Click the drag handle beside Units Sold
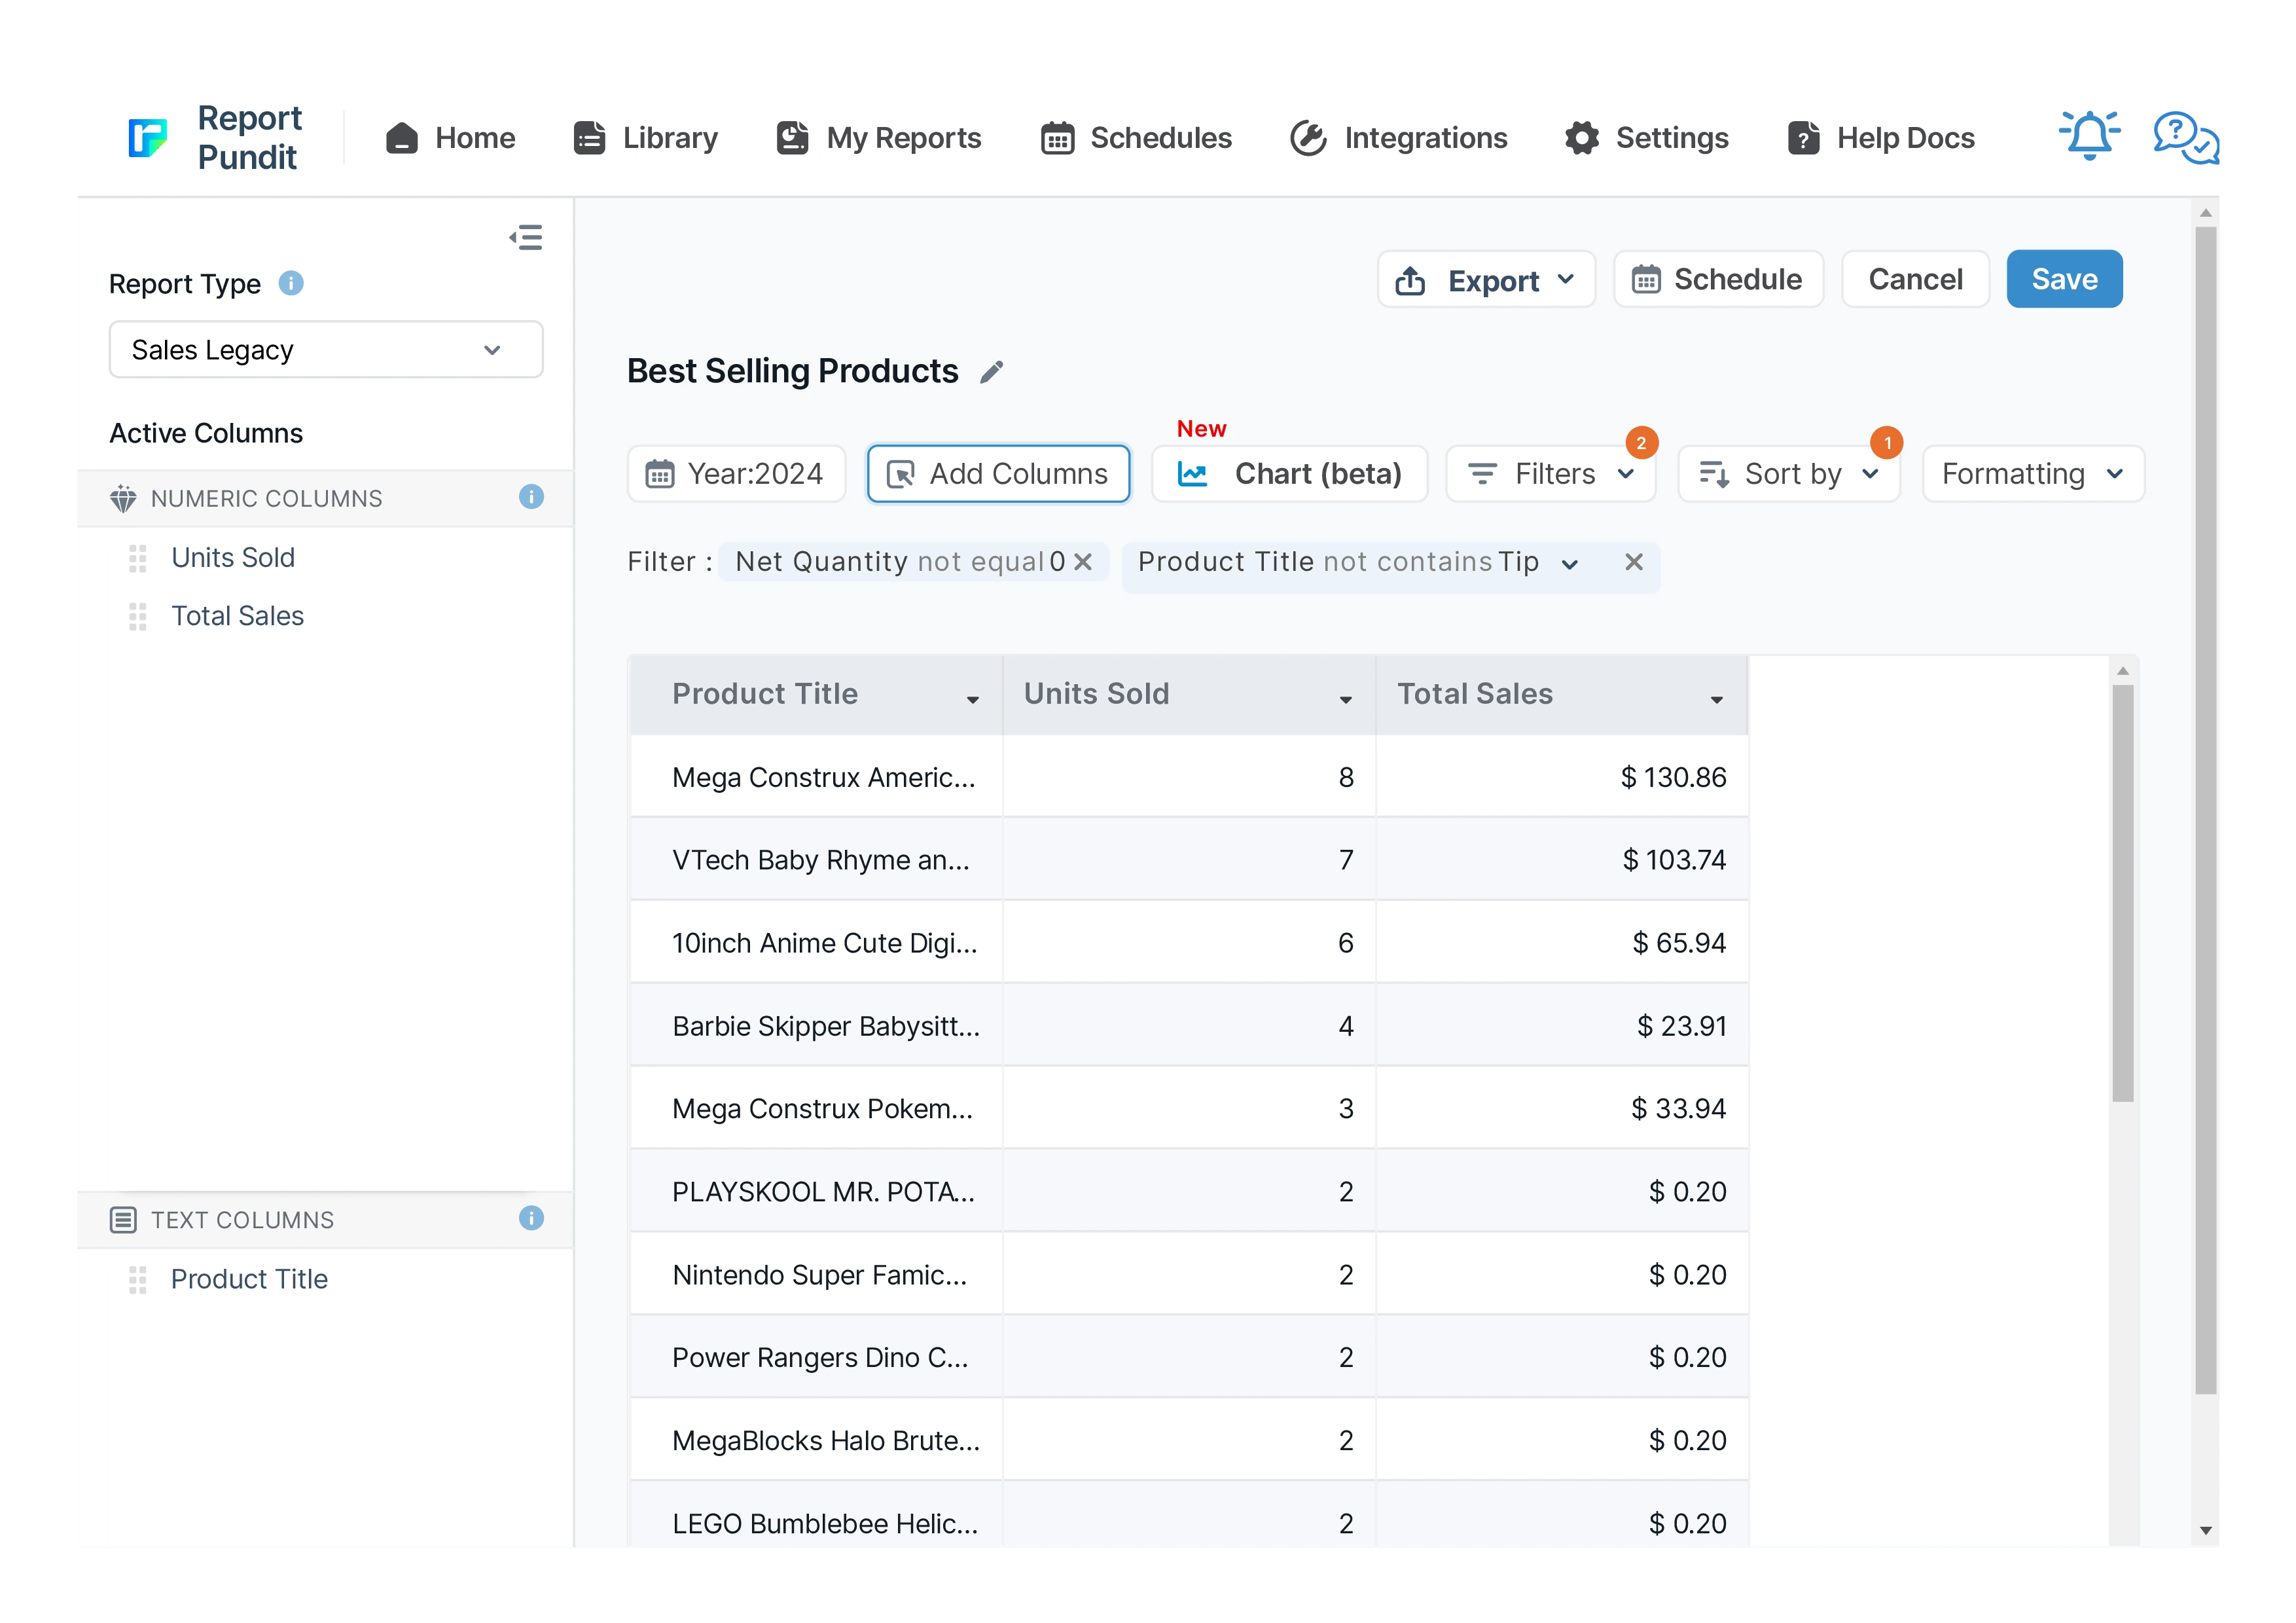The width and height of the screenshot is (2296, 1623). pos(138,558)
